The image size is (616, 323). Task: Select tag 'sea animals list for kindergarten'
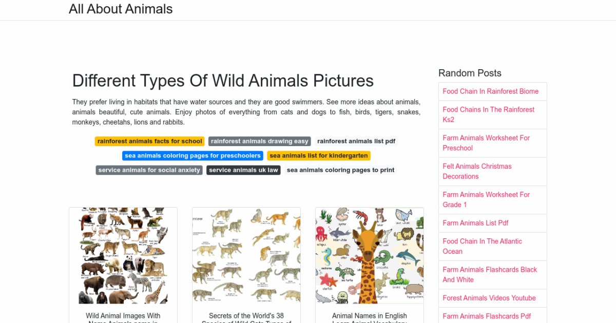318,156
